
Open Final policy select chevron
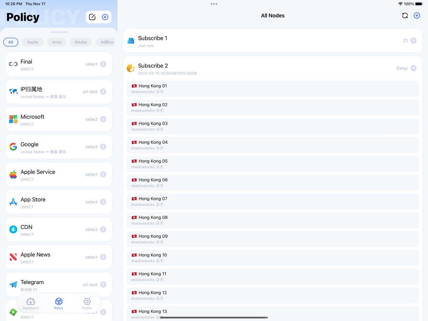pyautogui.click(x=103, y=64)
